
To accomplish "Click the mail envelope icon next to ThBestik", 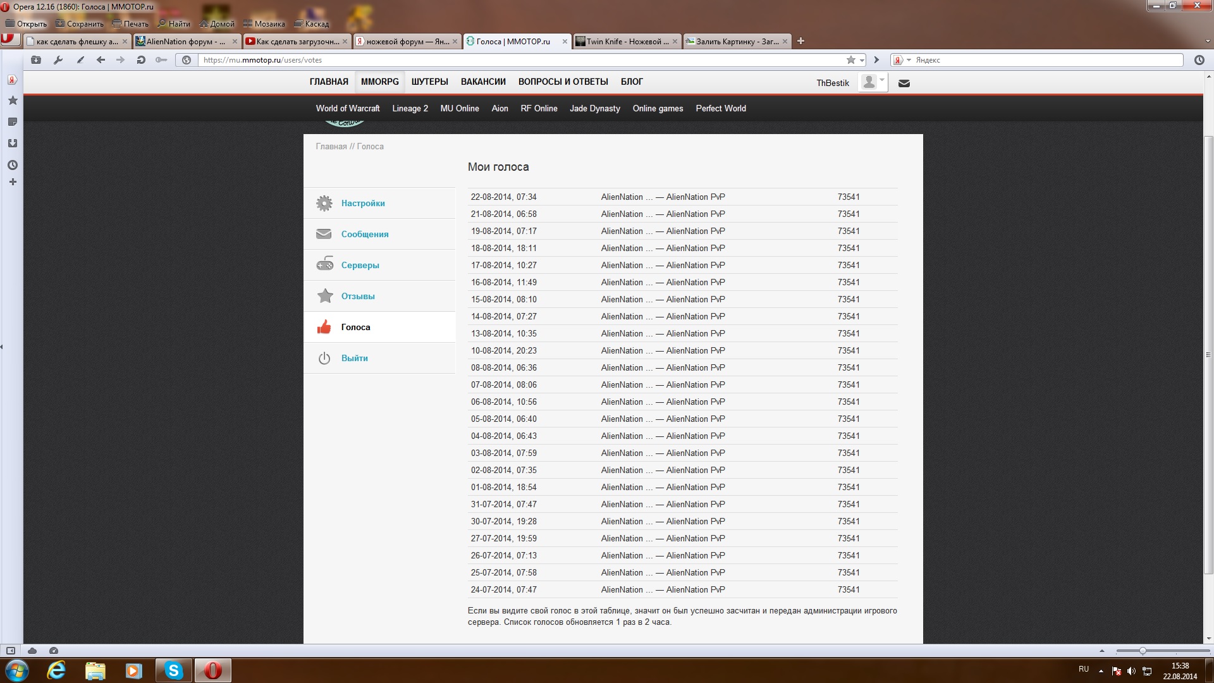I will point(904,83).
